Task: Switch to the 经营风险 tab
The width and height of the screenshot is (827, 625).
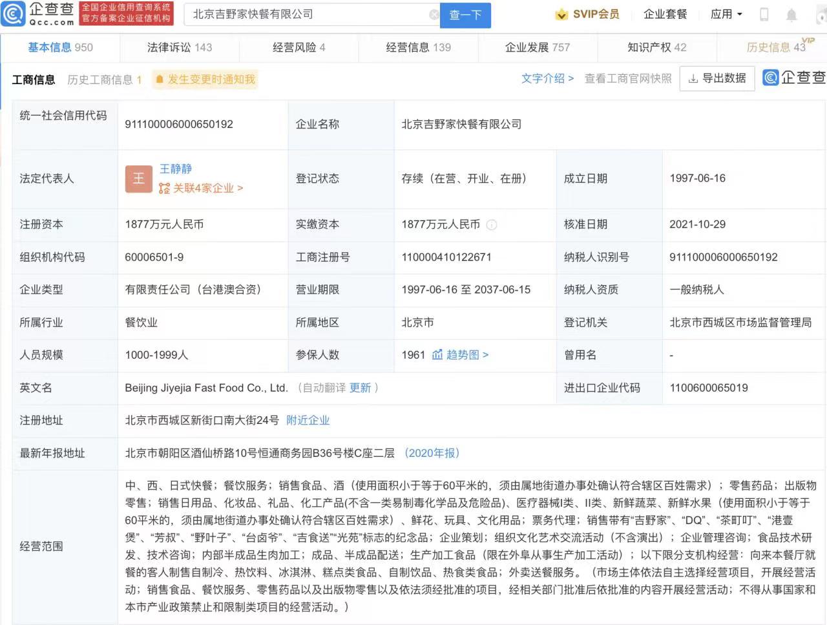Action: 298,47
